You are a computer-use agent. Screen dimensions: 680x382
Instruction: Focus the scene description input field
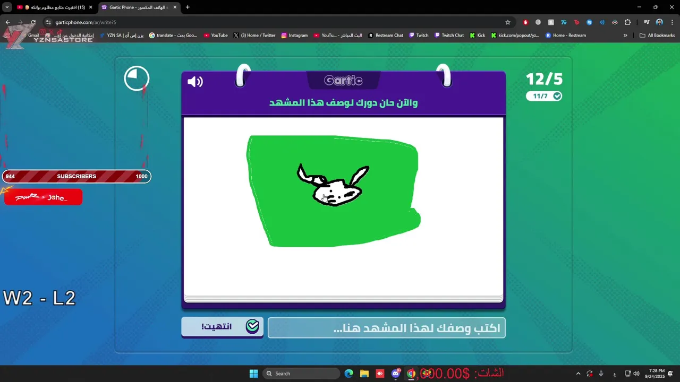[x=386, y=328]
